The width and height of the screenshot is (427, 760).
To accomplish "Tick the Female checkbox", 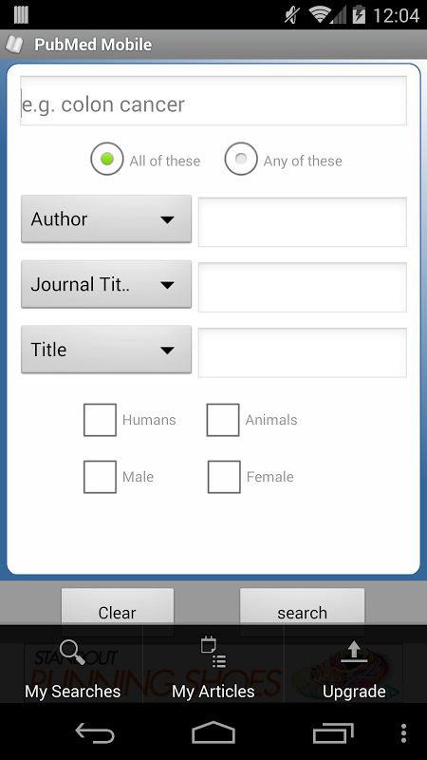I will [224, 477].
